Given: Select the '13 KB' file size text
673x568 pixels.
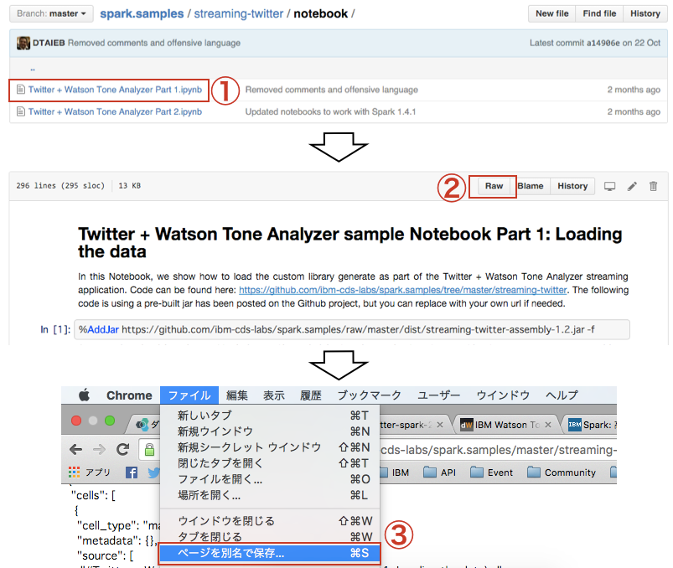Looking at the screenshot, I should [130, 186].
